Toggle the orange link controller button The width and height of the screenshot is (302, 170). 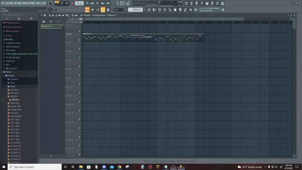[103, 10]
